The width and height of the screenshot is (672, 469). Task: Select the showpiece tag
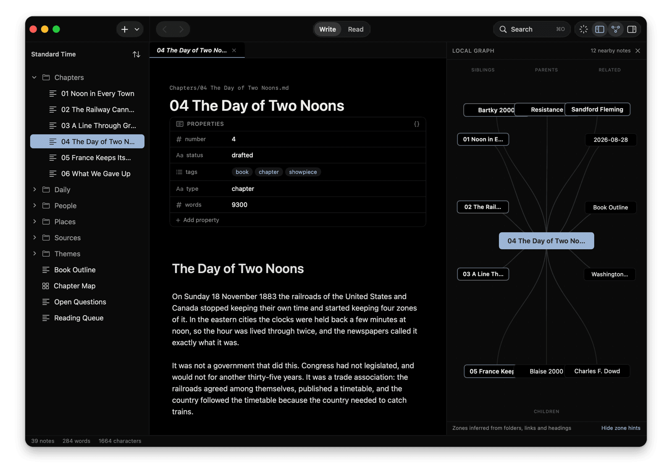tap(303, 172)
